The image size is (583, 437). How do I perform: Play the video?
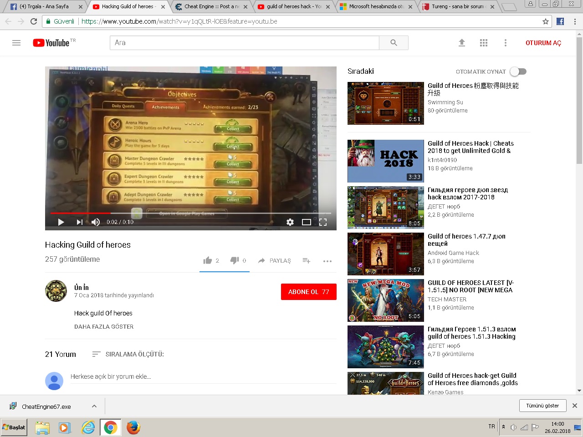61,222
